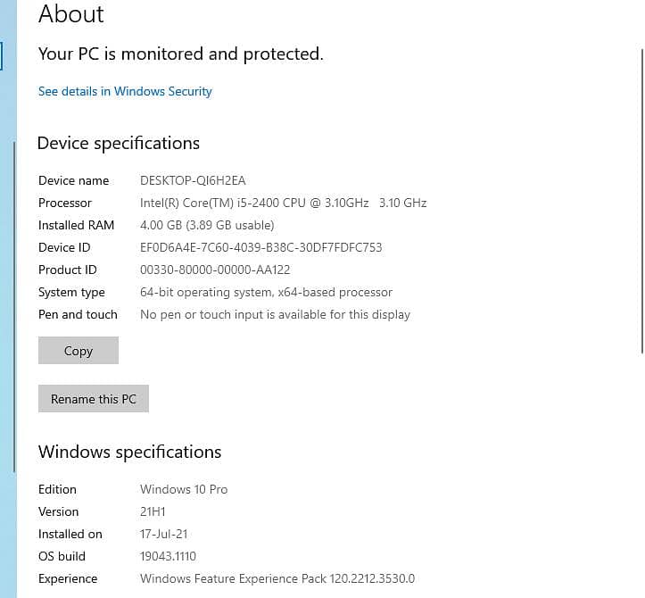
Task: Open See details in Windows Security link
Action: click(125, 91)
